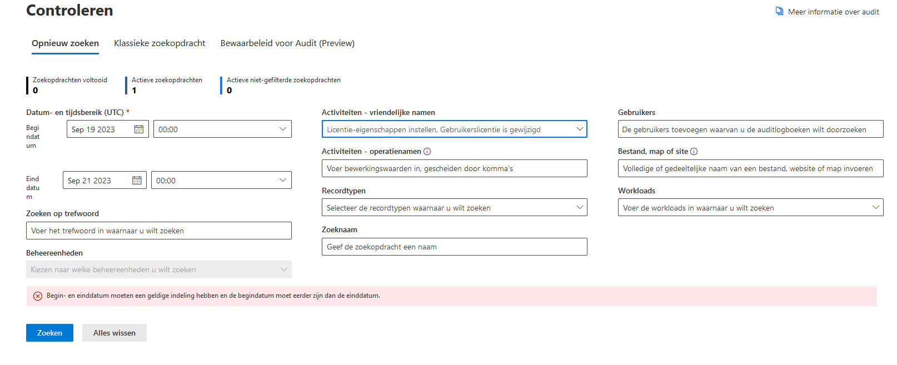
Task: Open the Recordtypen dropdown
Action: click(x=455, y=207)
